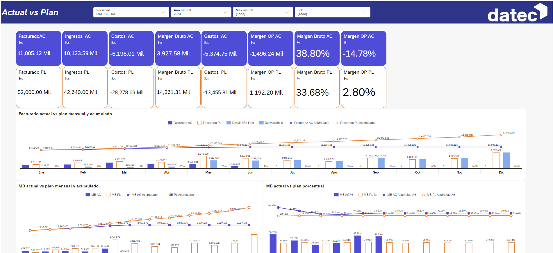
Task: Click the Nov month axis label
Action: click(x=459, y=172)
